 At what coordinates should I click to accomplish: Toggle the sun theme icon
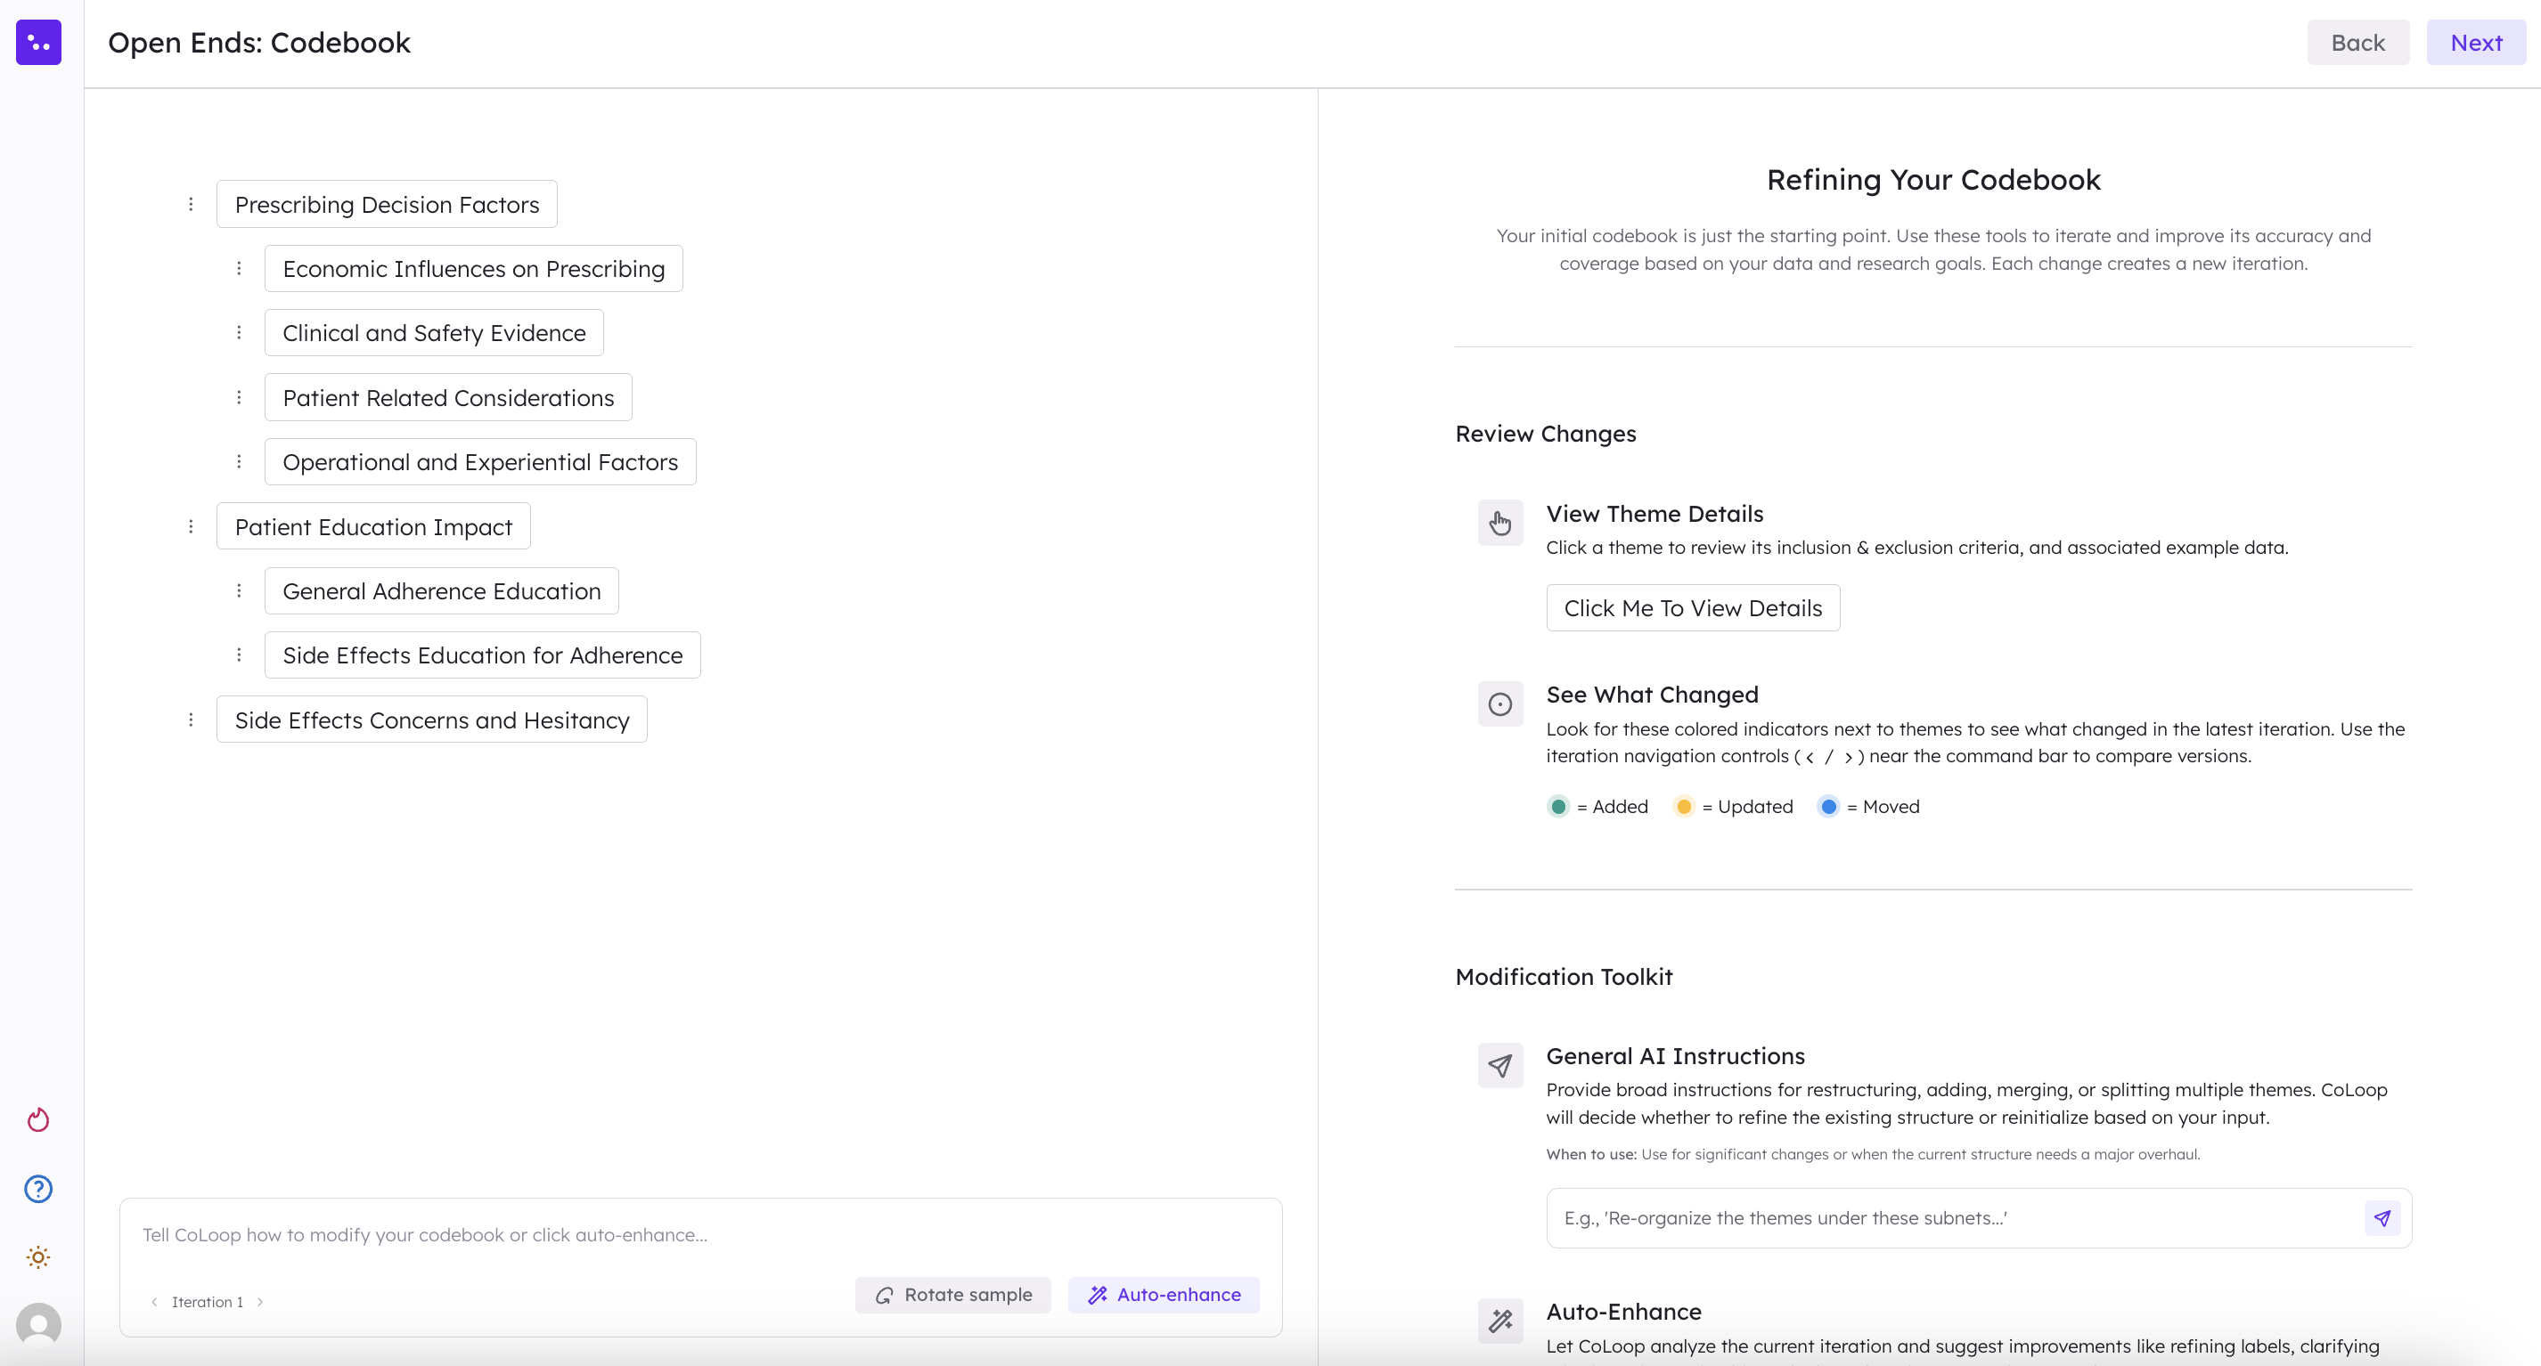coord(38,1256)
